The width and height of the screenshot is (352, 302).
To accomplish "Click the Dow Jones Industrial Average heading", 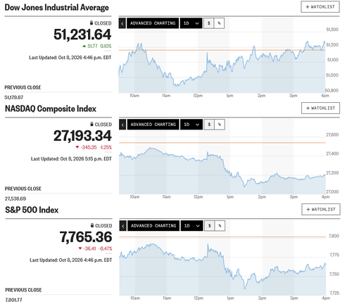I will (57, 8).
